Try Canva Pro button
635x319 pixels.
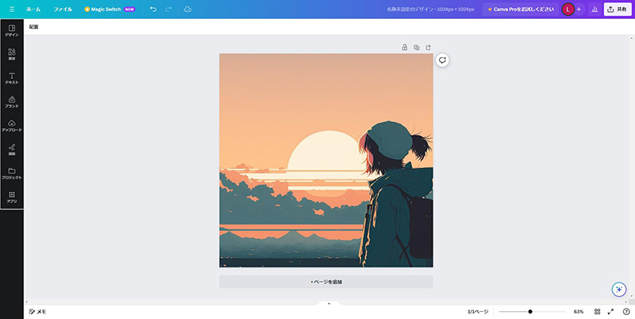tap(521, 9)
